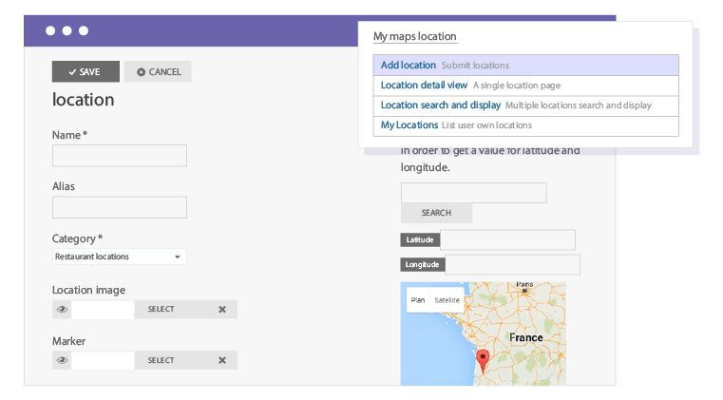The height and width of the screenshot is (400, 723).
Task: Open the Category dropdown Restaurant locations
Action: pos(119,257)
